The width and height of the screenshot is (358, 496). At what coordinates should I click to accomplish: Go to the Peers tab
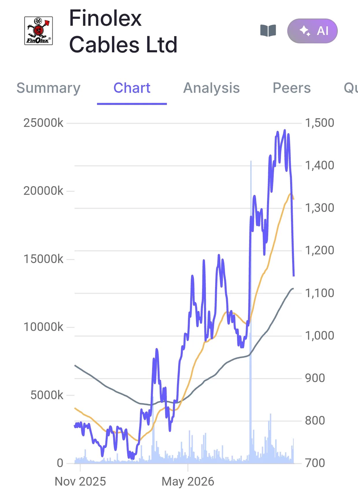292,88
